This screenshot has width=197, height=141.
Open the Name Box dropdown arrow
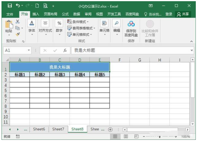point(29,51)
